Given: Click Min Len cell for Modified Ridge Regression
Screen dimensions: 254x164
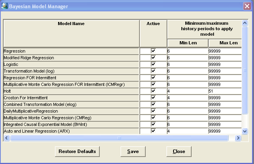Looking at the screenshot, I should click(x=188, y=58).
